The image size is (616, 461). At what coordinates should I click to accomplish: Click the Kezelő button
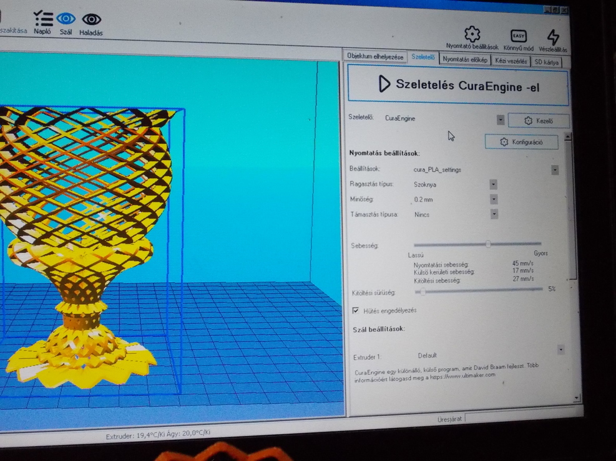click(539, 121)
